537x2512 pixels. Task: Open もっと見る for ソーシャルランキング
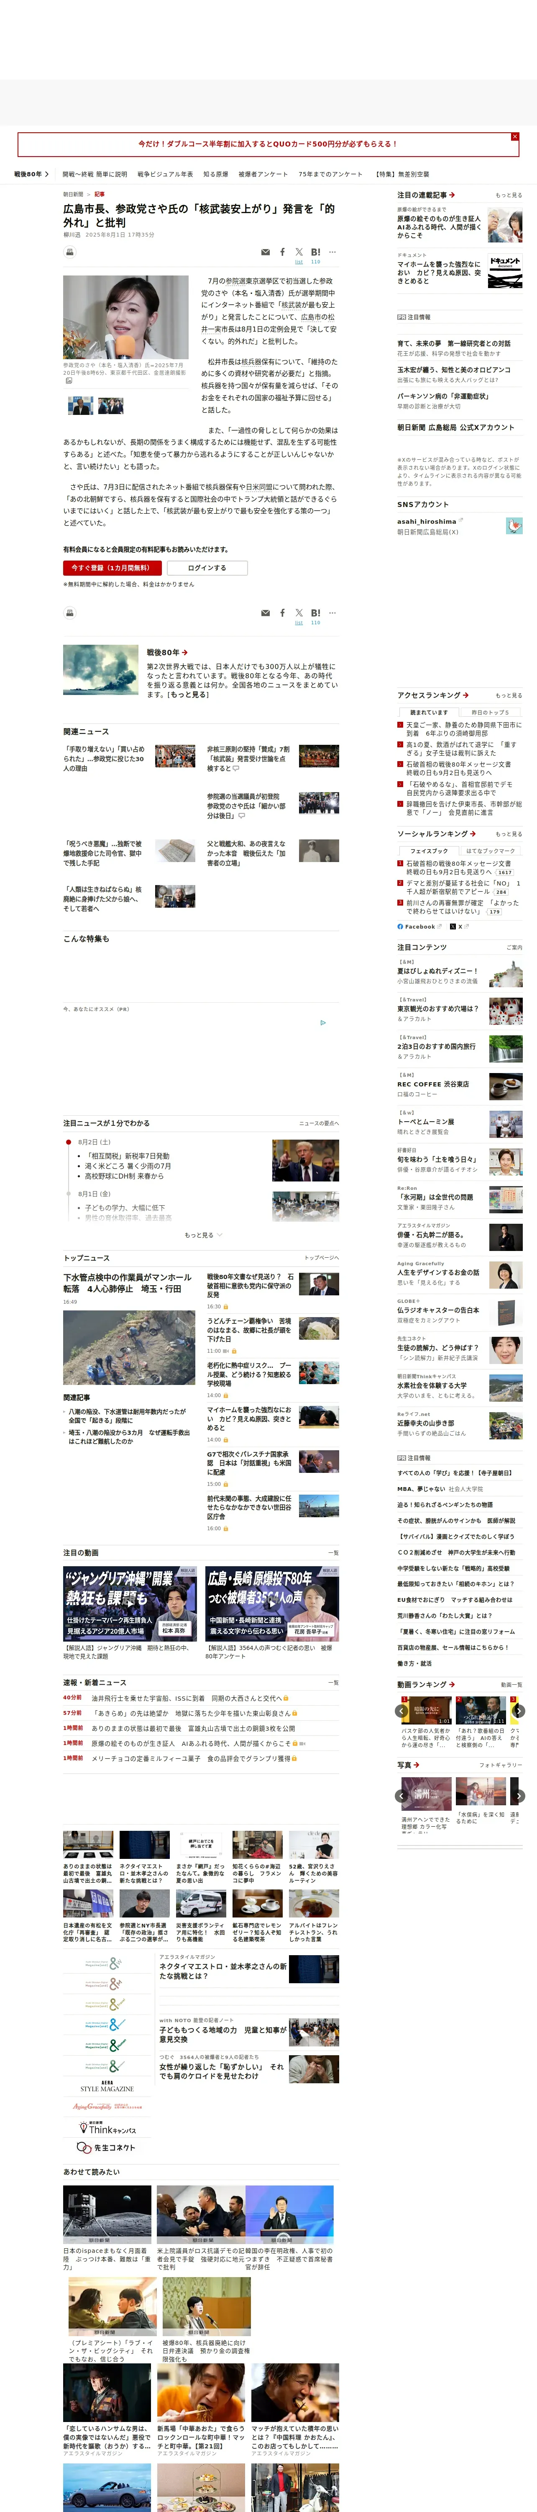508,834
